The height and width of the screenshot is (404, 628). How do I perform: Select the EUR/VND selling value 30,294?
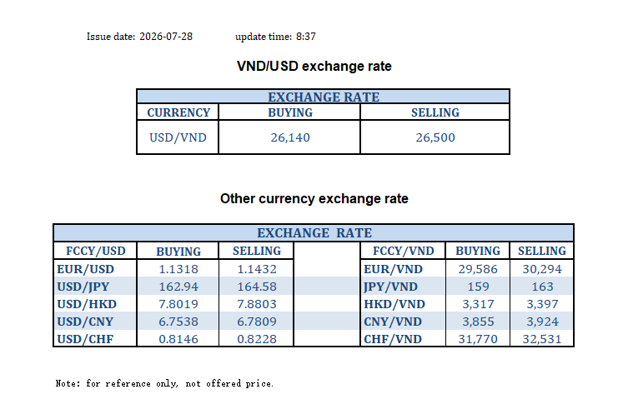542,269
